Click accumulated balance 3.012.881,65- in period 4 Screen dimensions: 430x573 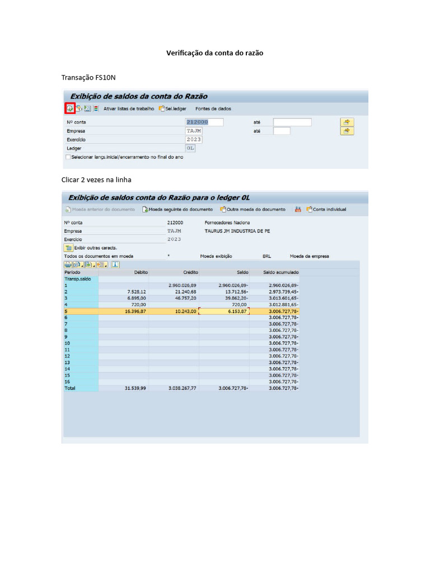point(283,305)
